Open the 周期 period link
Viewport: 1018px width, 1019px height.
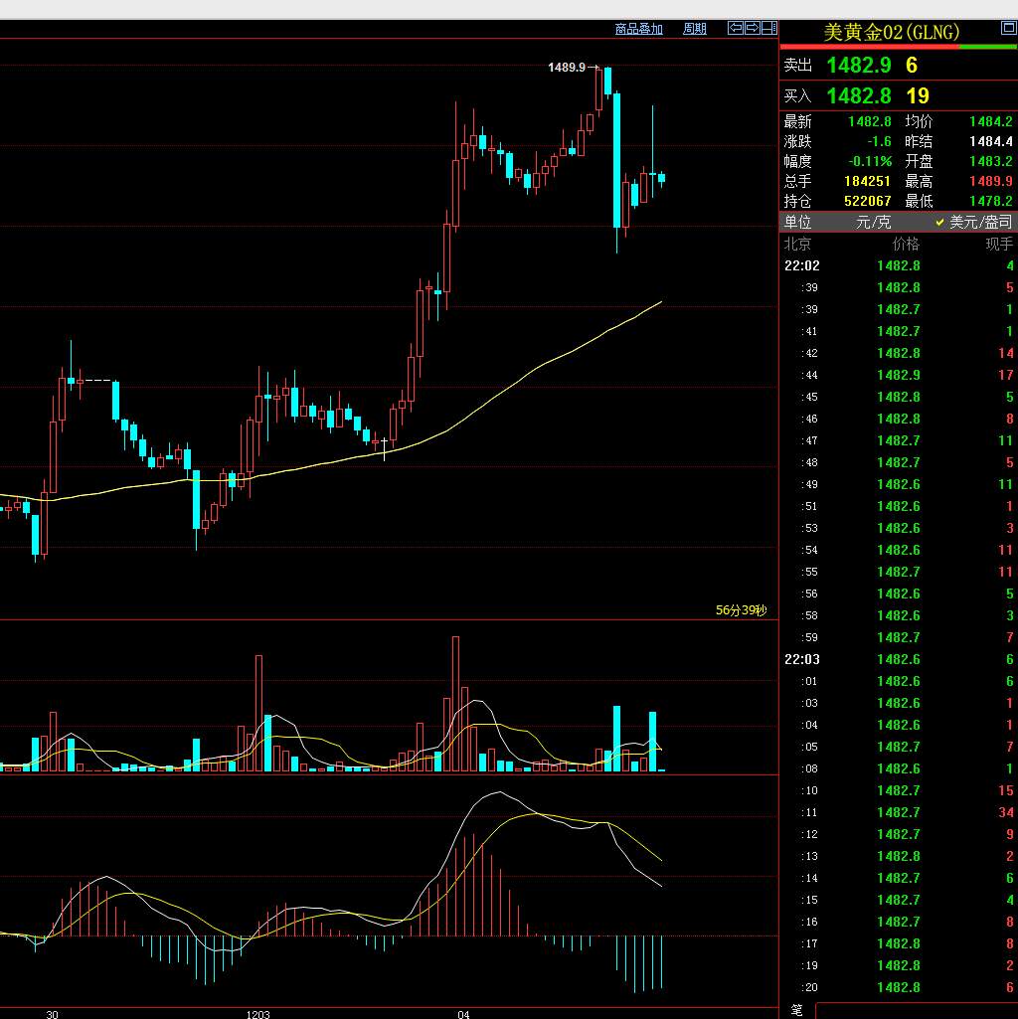click(x=694, y=29)
